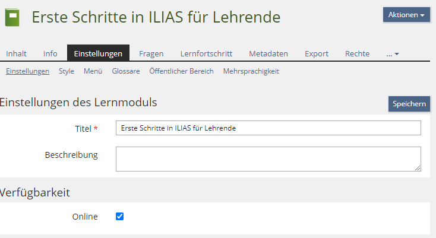Switch to the Export tab
Image resolution: width=436 pixels, height=238 pixels.
click(317, 53)
